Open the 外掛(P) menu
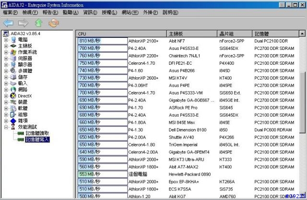307x200 pixels. pos(150,12)
